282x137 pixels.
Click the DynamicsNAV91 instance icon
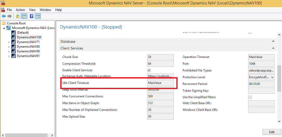(14, 56)
